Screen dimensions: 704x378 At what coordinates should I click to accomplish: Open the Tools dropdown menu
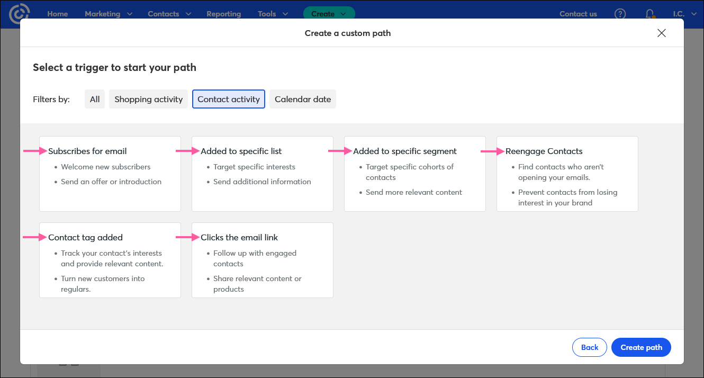pos(273,14)
